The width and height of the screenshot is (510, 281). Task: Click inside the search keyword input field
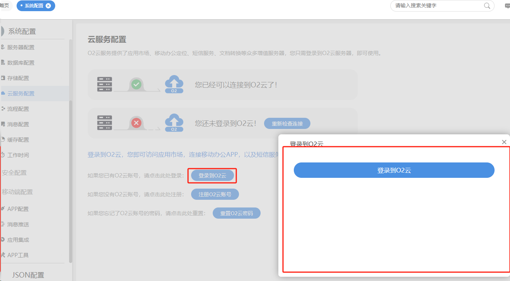(x=432, y=6)
